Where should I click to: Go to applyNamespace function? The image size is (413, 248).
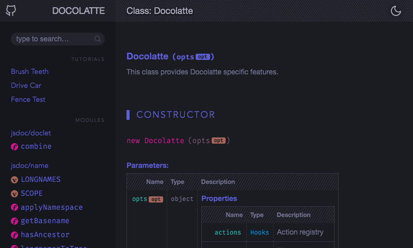(52, 207)
